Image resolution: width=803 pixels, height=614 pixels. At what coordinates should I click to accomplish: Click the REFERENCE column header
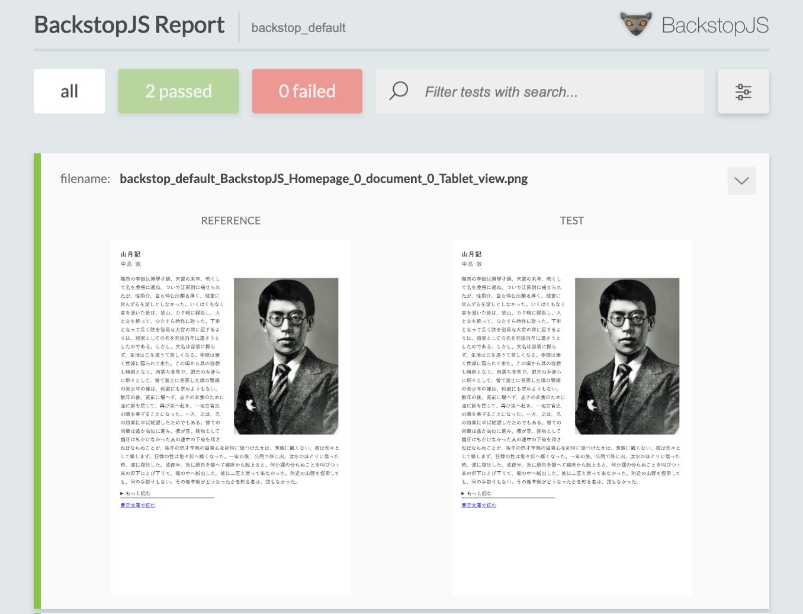(x=230, y=220)
